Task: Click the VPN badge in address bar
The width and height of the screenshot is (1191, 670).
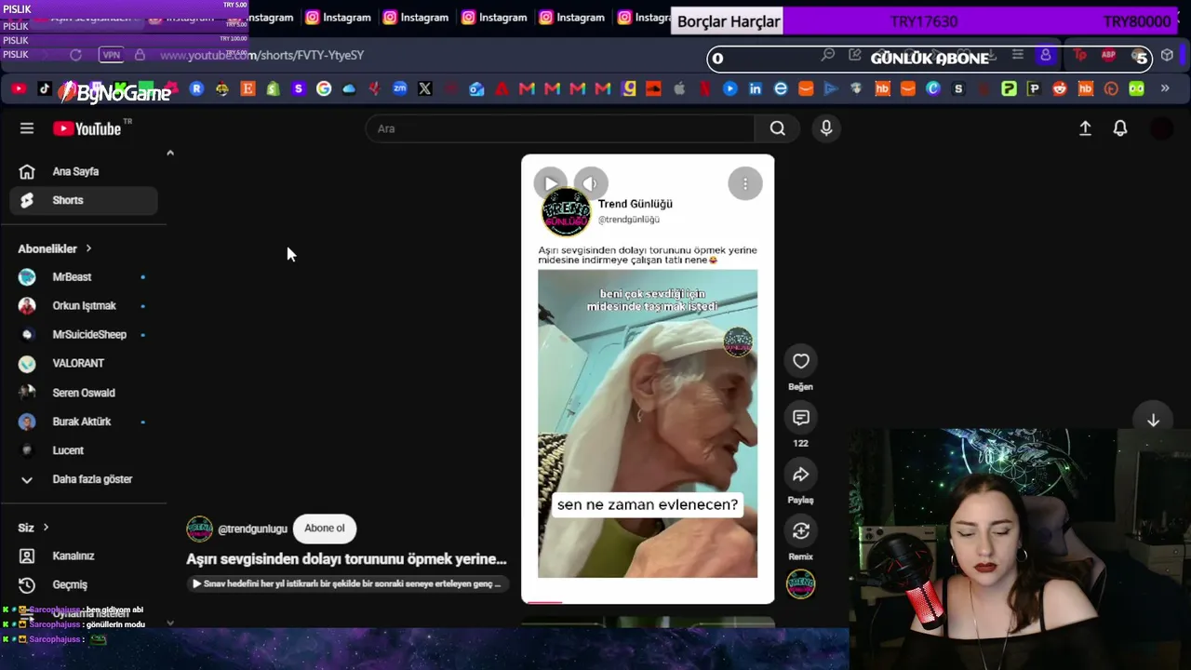Action: [x=112, y=55]
